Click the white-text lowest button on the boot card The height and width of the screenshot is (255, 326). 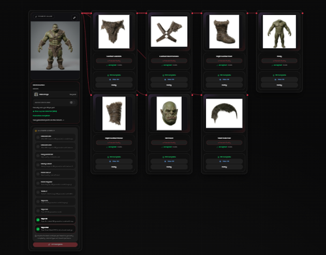[224, 85]
